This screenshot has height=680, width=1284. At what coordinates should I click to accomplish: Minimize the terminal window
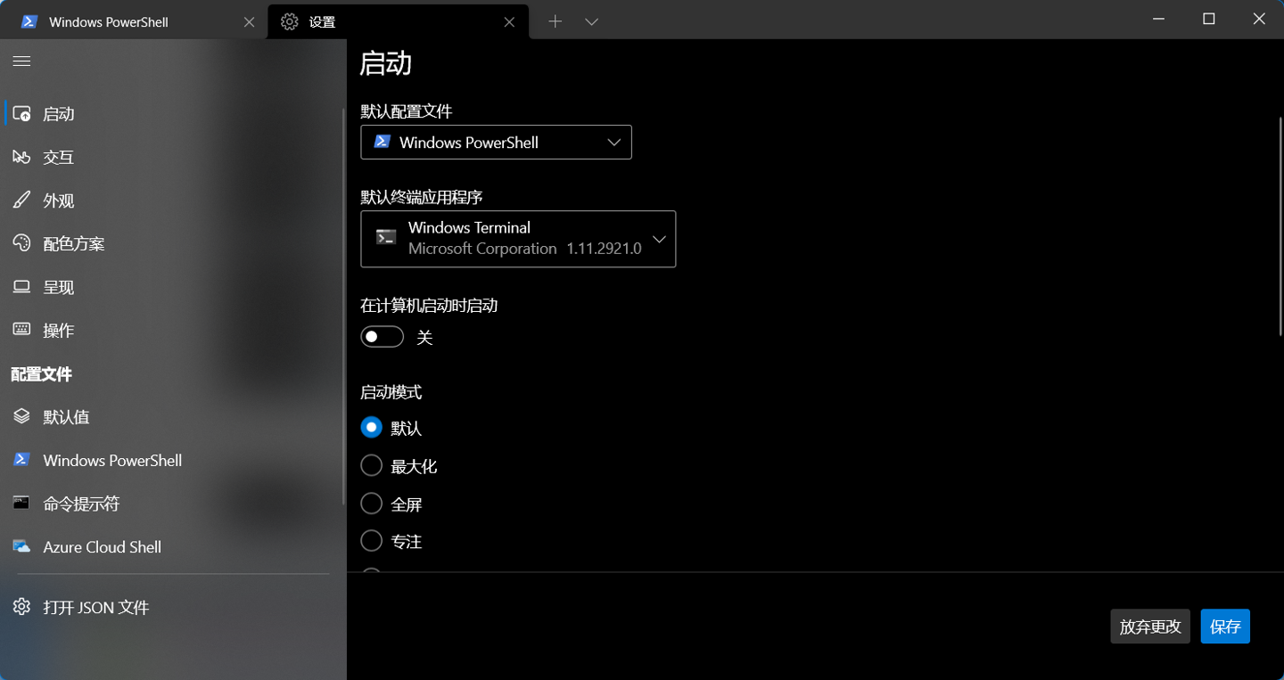pyautogui.click(x=1158, y=19)
